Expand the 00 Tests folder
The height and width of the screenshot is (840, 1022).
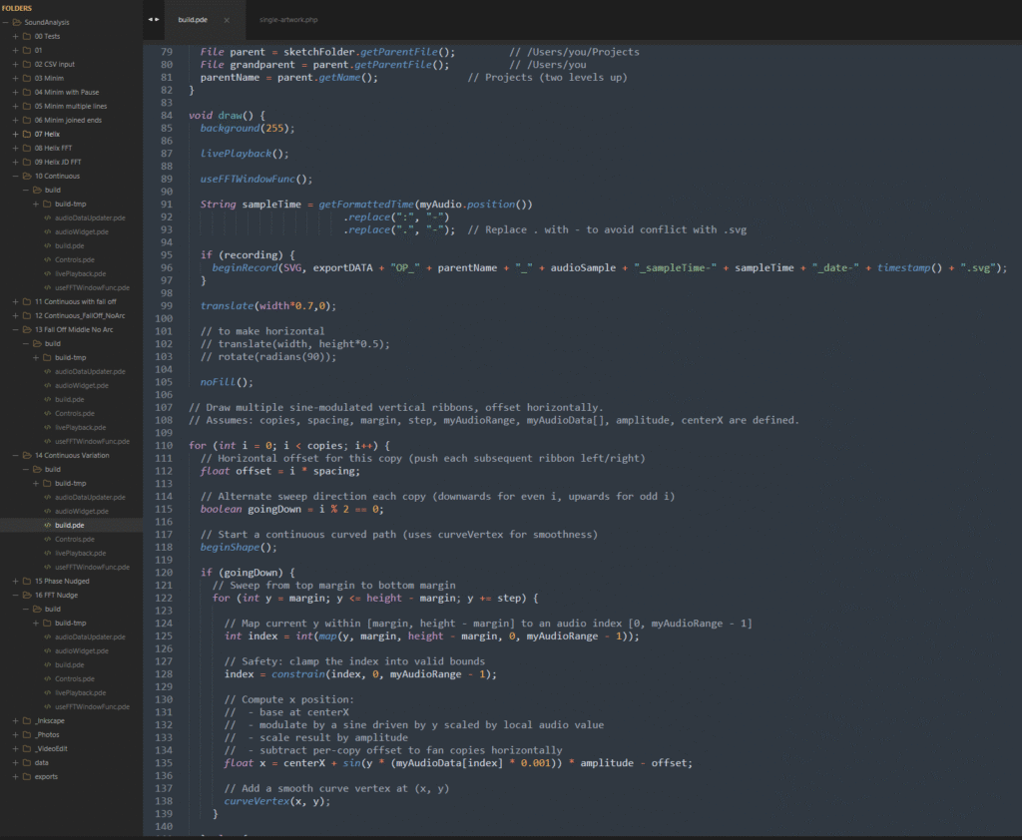click(15, 36)
